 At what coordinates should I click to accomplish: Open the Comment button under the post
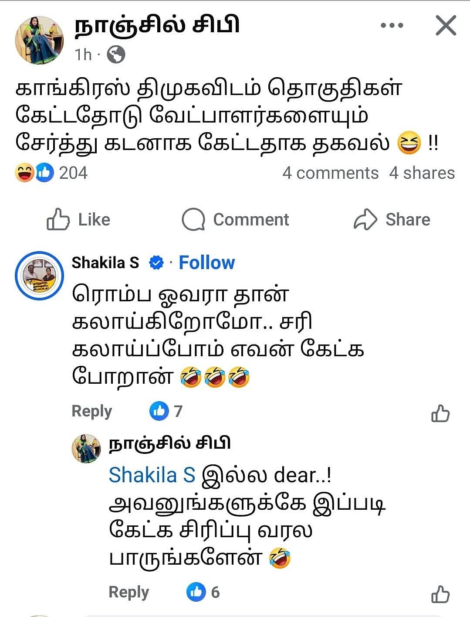tap(235, 219)
